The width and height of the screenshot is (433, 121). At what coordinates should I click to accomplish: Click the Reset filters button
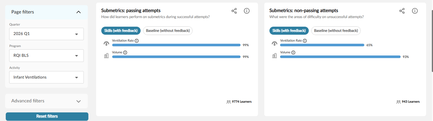click(x=47, y=116)
